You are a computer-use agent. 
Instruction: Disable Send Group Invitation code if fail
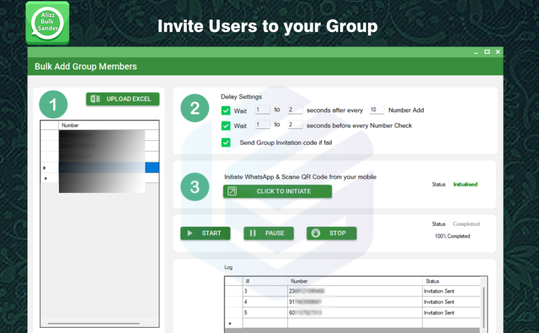pyautogui.click(x=226, y=143)
